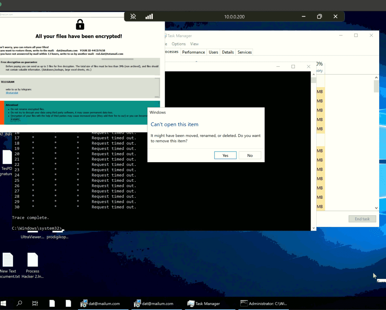This screenshot has height=310, width=386.
Task: Click the connection signal strength icon
Action: 149,17
